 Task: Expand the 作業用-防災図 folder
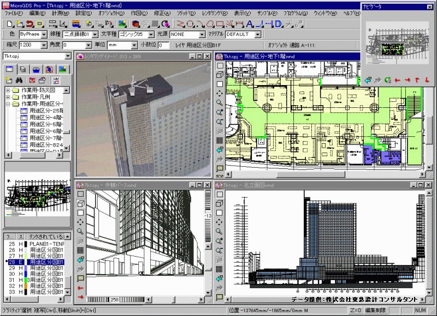8,90
